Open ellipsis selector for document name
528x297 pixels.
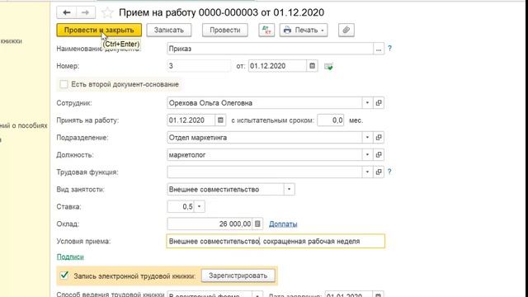[379, 49]
